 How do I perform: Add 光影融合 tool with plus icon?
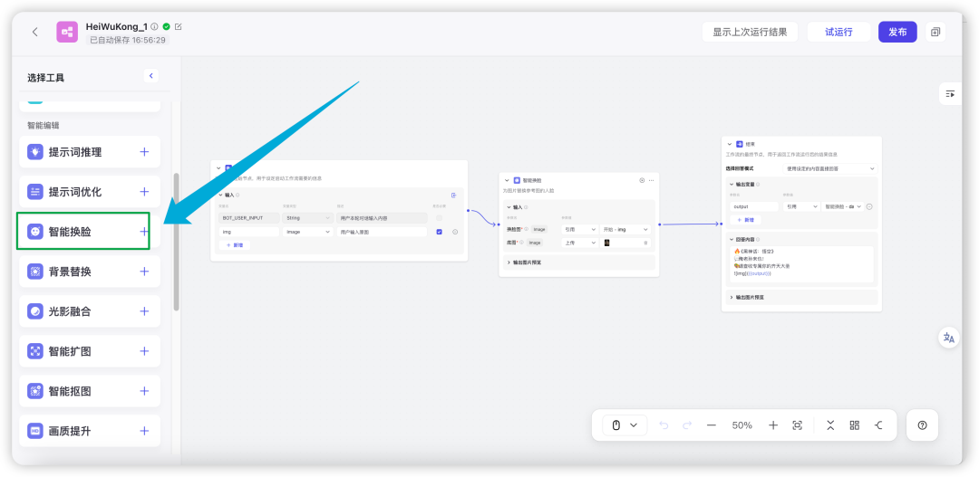(x=144, y=311)
